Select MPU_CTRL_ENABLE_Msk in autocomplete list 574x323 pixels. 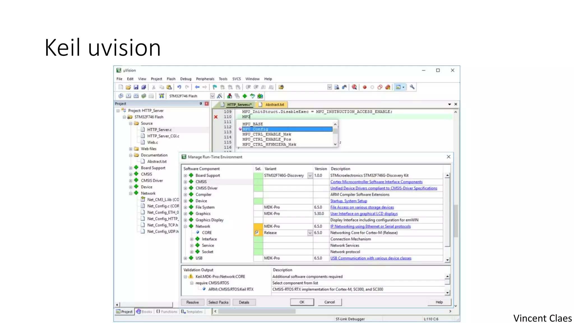pyautogui.click(x=267, y=134)
